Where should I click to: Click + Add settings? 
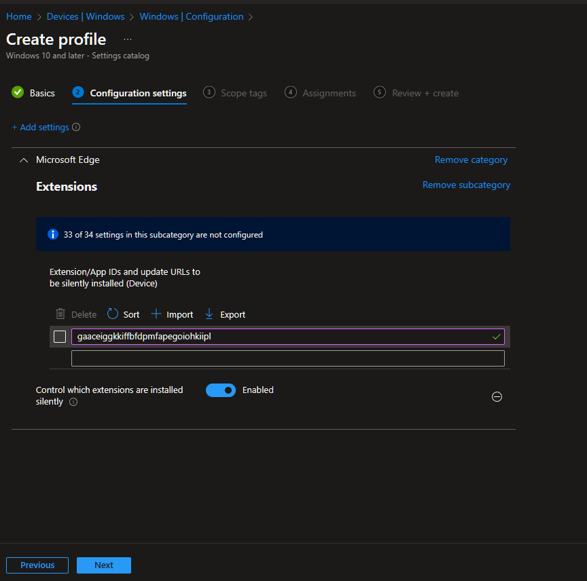click(x=41, y=127)
